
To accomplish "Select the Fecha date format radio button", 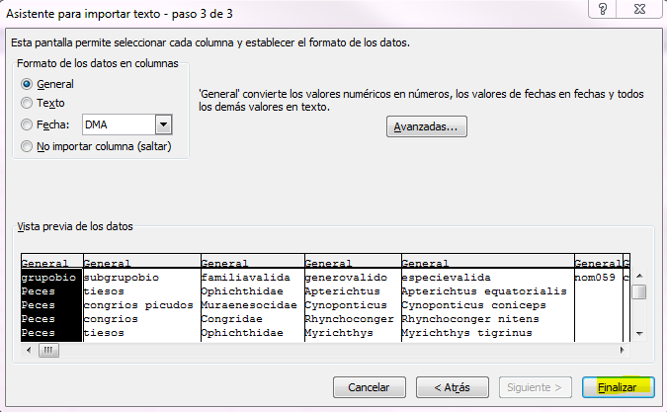I will [x=27, y=124].
